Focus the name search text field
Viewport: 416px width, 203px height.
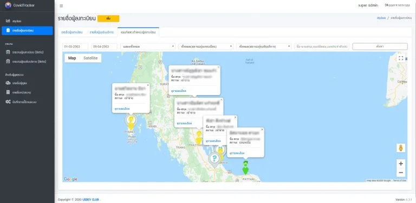pos(322,46)
